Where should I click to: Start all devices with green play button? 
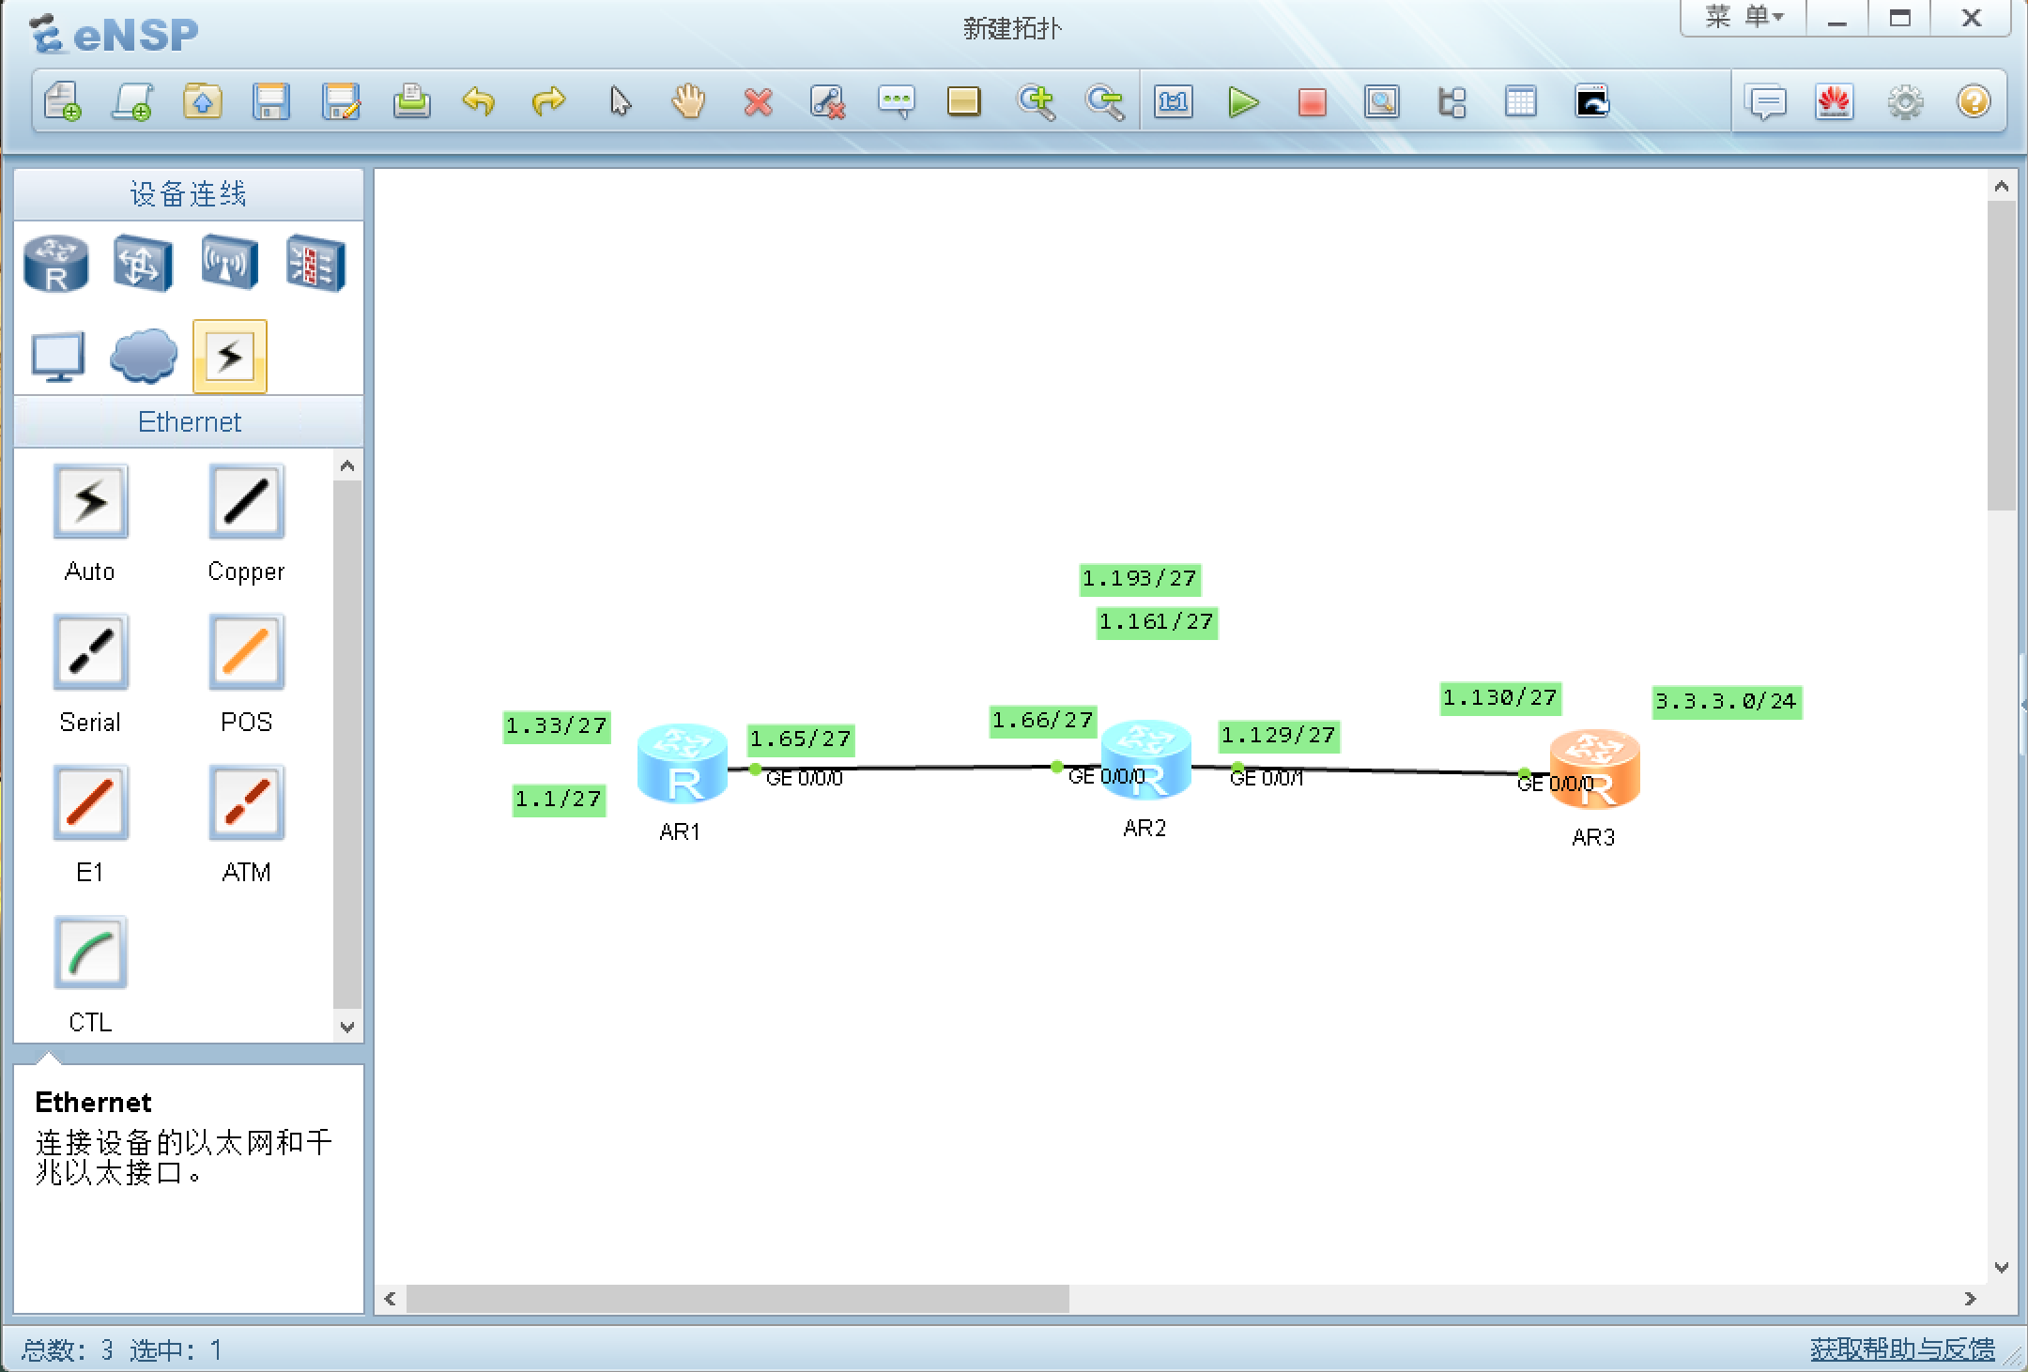pyautogui.click(x=1243, y=101)
